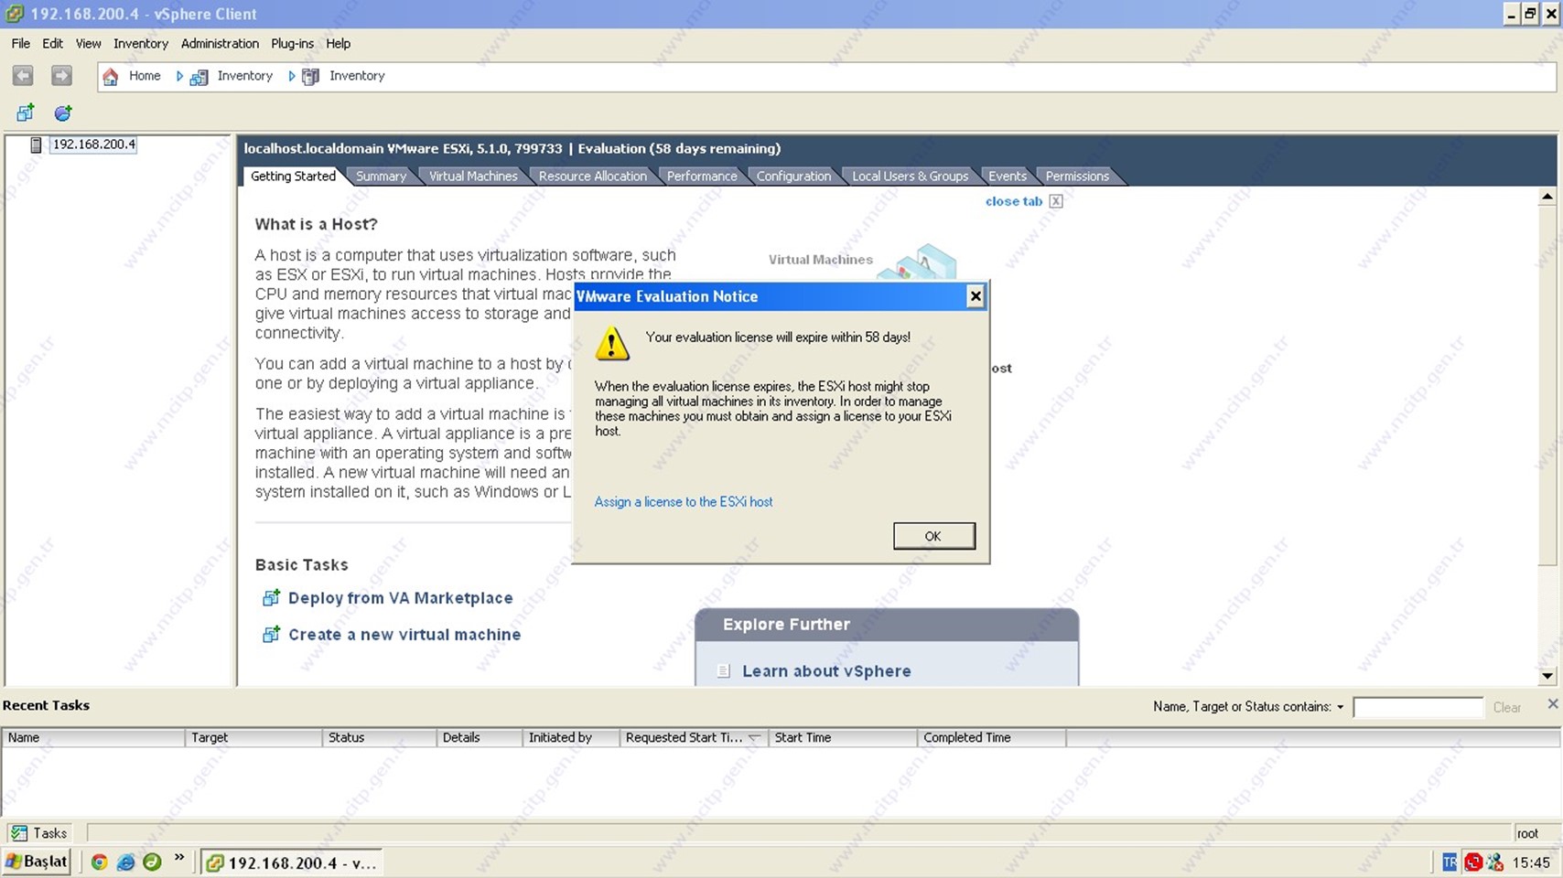
Task: Close the VMware Evaluation Notice dialog
Action: 976,296
